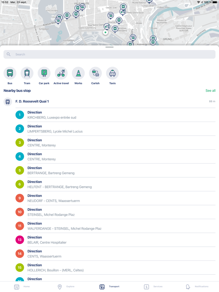Open direction LIMPERTSBERG, Lycée Michel Lucius
The height and width of the screenshot is (292, 219).
point(115,129)
